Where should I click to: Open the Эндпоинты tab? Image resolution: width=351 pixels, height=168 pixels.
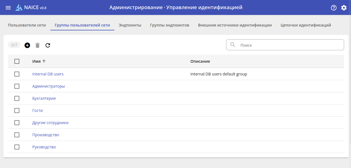(x=130, y=25)
